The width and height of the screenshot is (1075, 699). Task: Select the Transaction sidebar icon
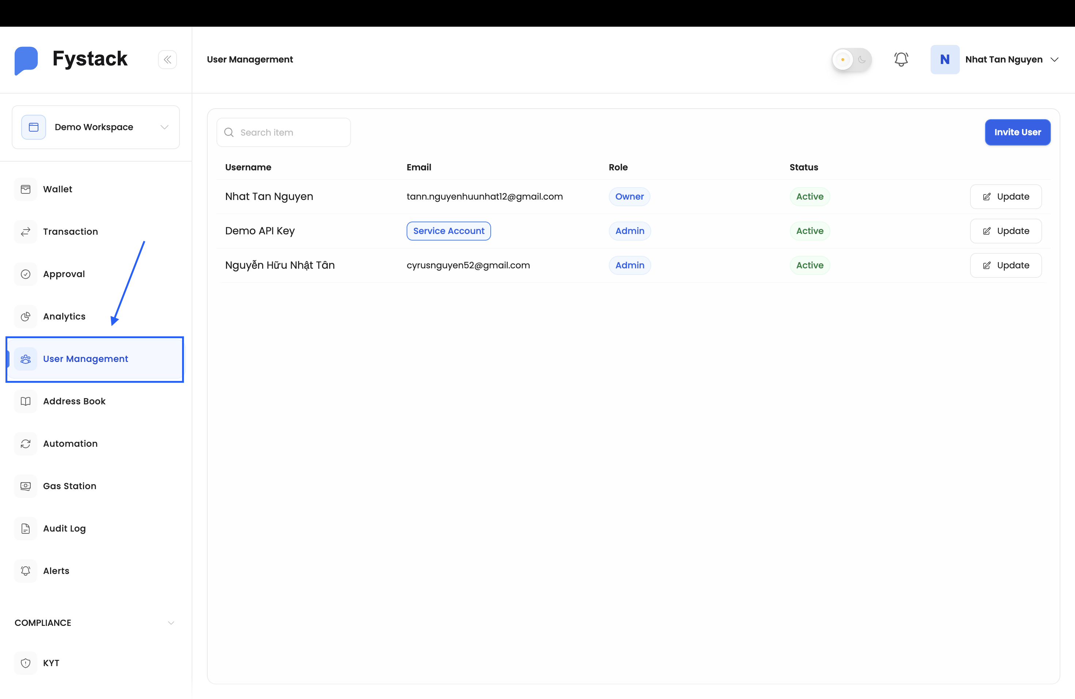26,231
